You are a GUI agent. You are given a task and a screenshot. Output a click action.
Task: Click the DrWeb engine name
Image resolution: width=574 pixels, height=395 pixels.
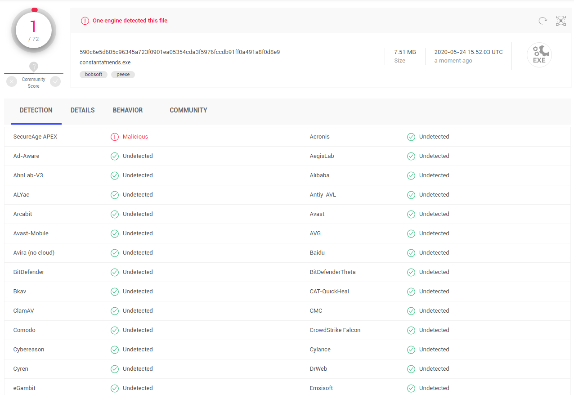[318, 369]
